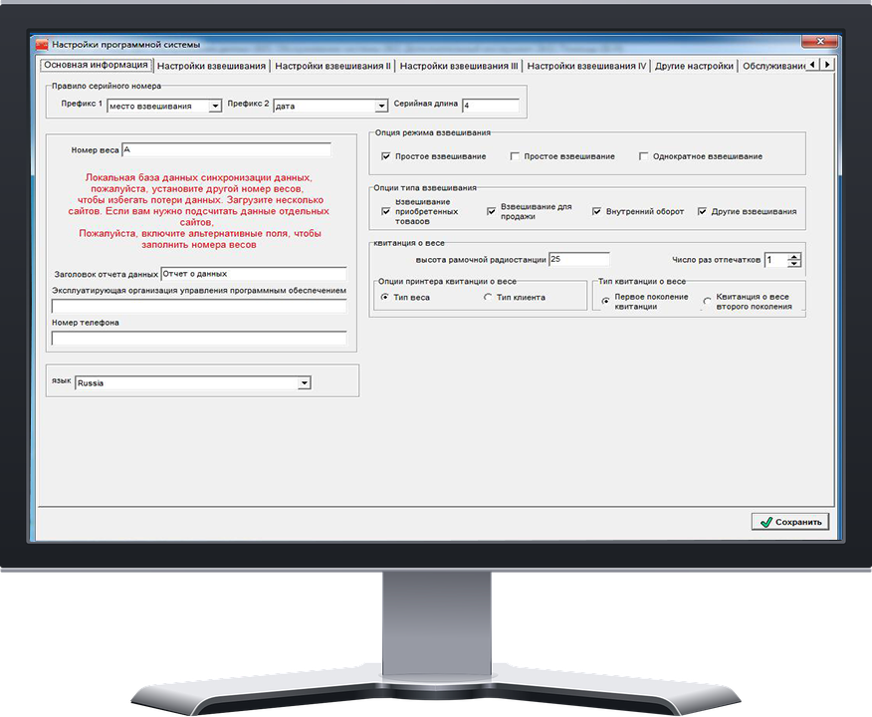Click the Номер телефона input field

coord(199,339)
